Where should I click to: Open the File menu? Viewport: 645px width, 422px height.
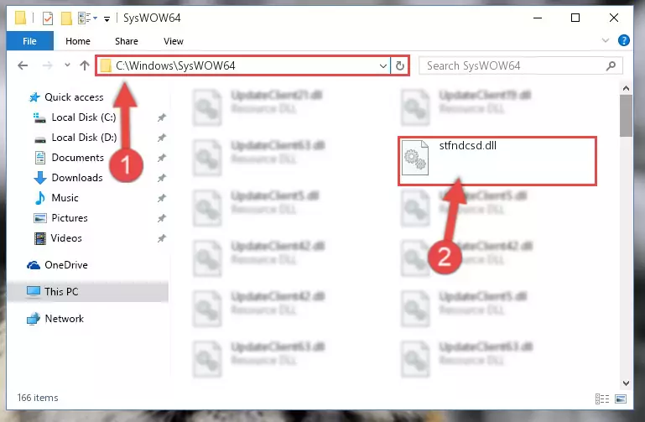click(29, 41)
